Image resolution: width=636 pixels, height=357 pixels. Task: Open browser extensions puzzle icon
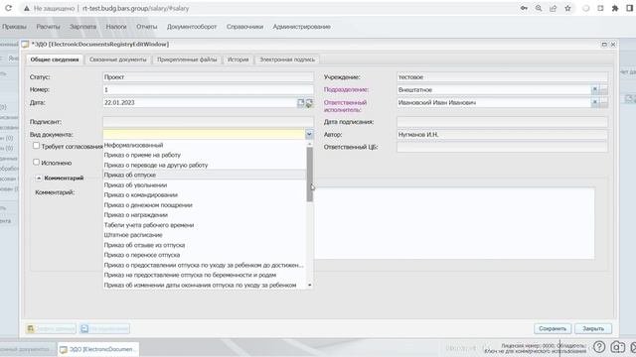(615, 8)
